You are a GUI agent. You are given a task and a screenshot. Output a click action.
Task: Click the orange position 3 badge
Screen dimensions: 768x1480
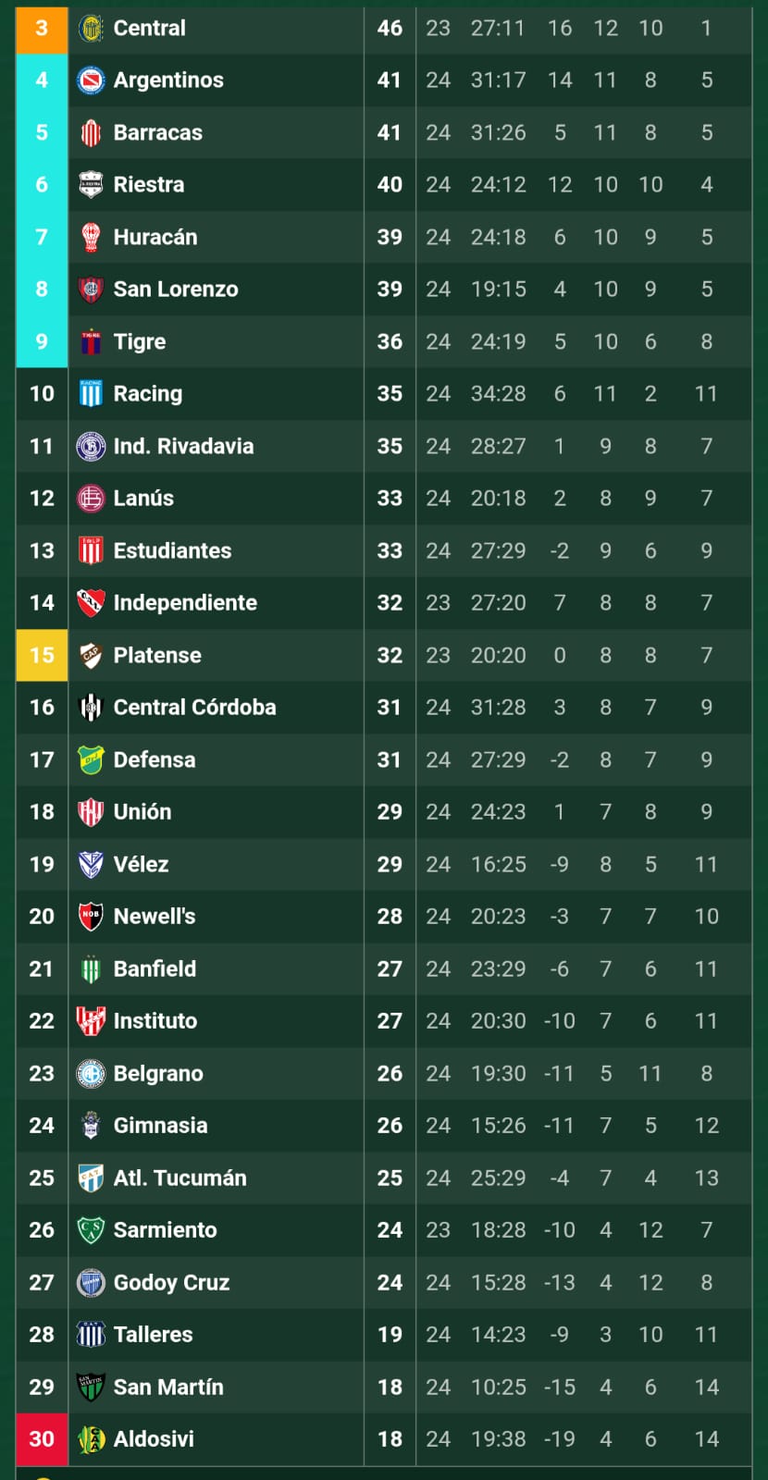pos(42,29)
